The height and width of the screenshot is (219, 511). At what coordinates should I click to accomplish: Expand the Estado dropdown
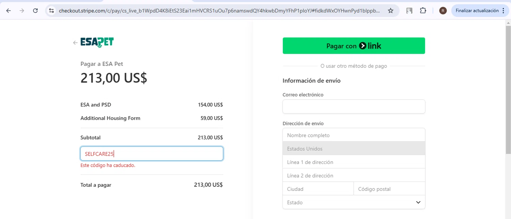pos(354,202)
